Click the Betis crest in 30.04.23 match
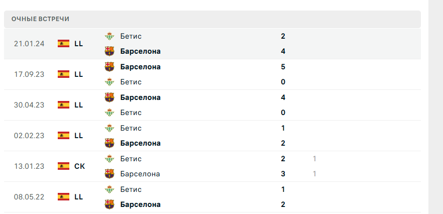 coord(109,113)
